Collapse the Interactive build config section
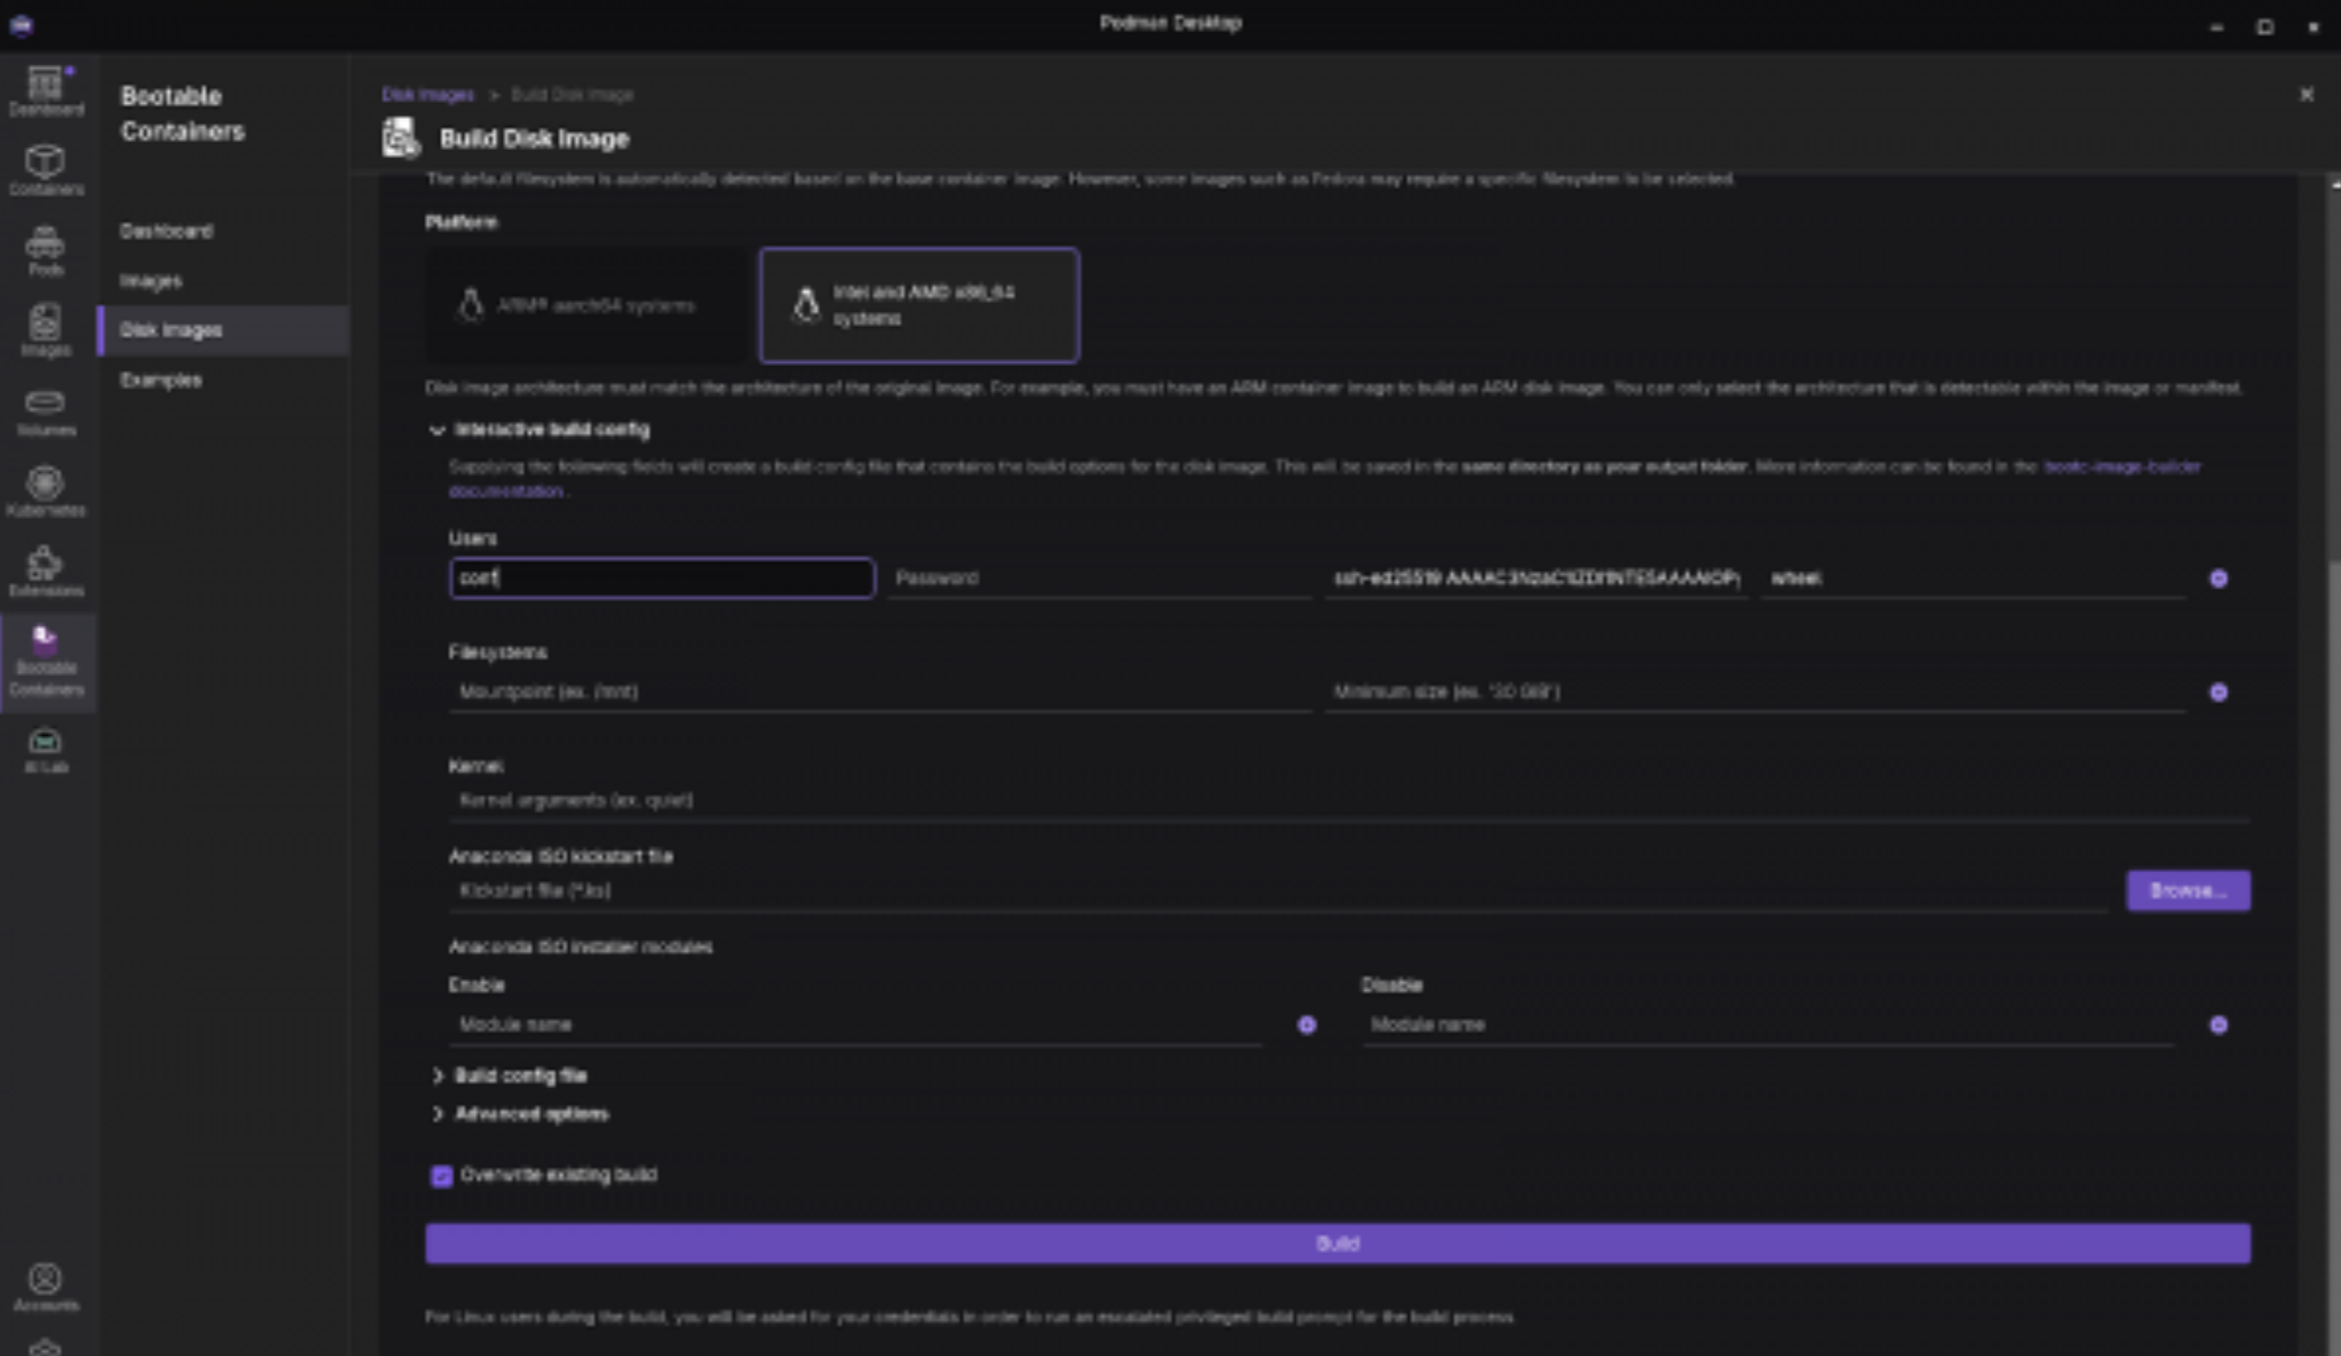This screenshot has width=2341, height=1356. coord(438,430)
